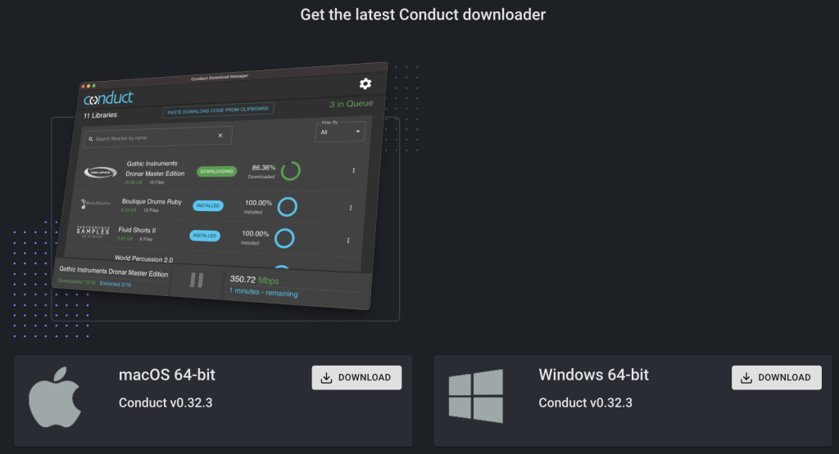Clear the library search with X icon
Viewport: 839px width, 454px height.
tap(220, 136)
